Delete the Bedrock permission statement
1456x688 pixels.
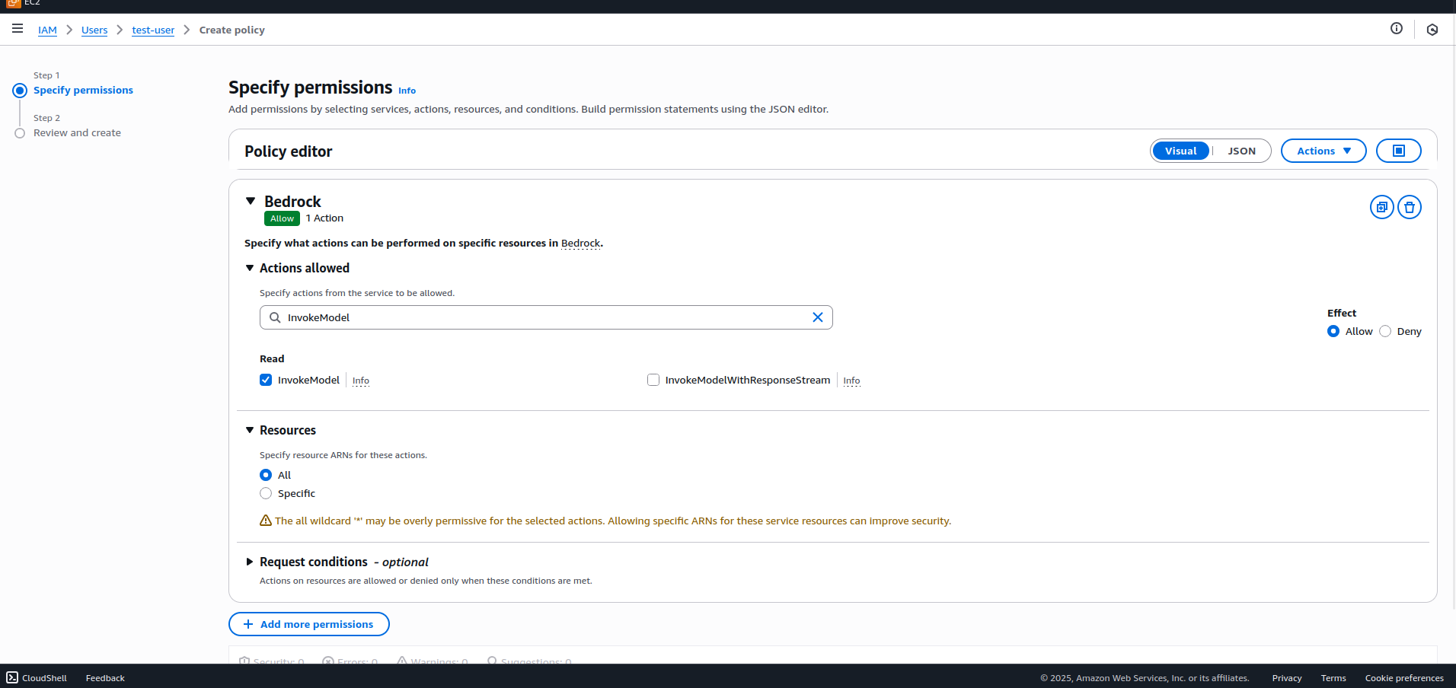(x=1409, y=207)
